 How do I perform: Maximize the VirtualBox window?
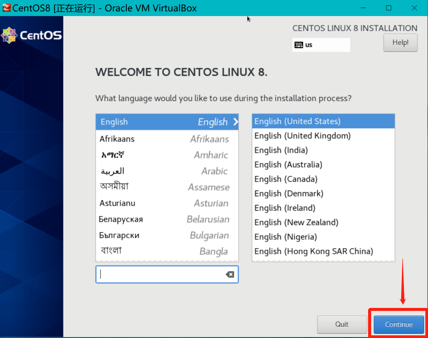coord(389,8)
